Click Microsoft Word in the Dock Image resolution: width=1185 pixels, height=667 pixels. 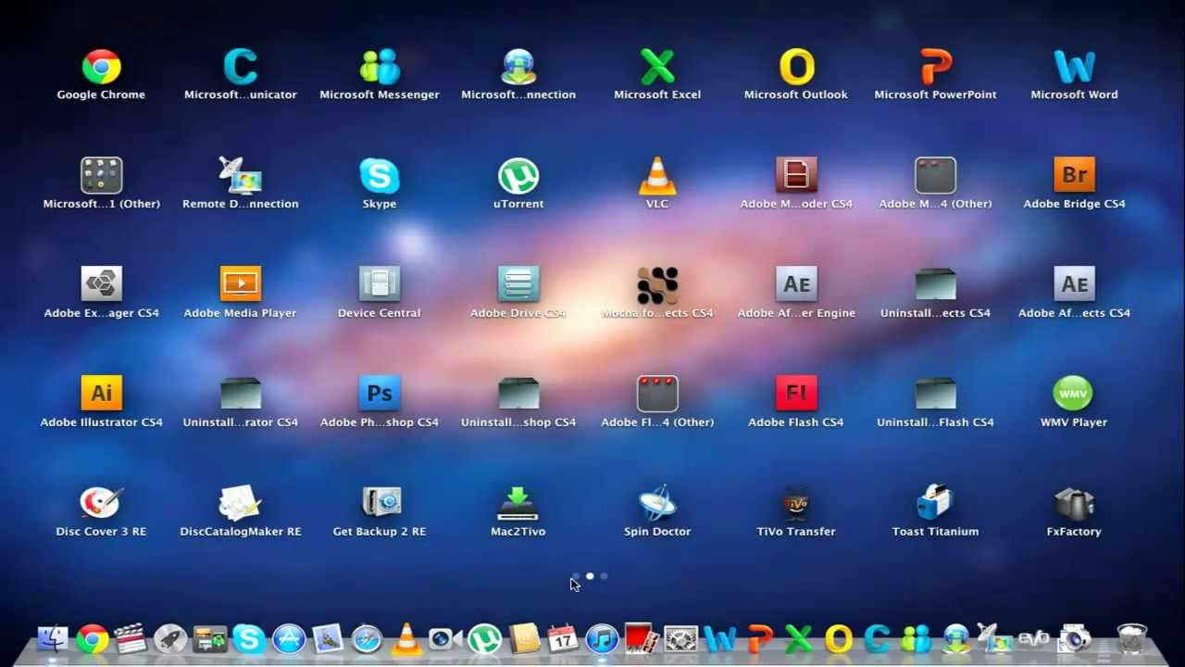(720, 639)
